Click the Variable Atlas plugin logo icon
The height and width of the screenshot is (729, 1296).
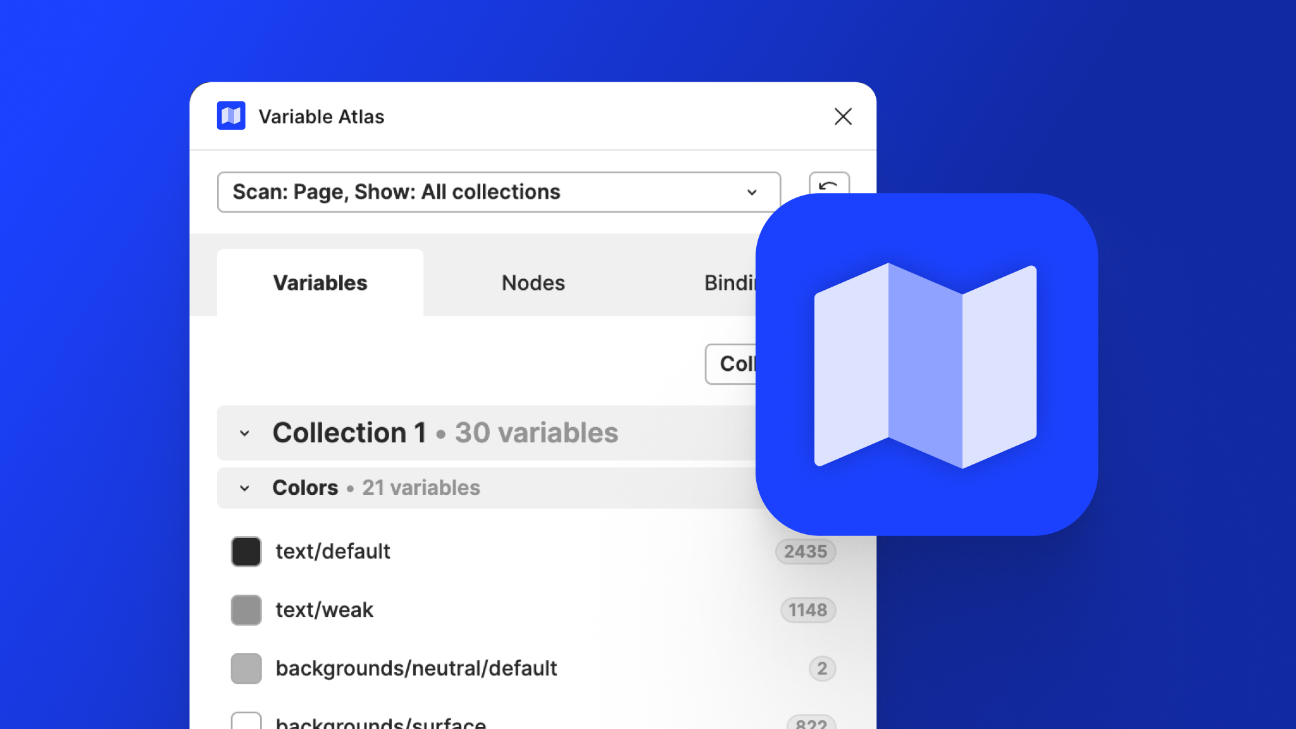coord(231,116)
